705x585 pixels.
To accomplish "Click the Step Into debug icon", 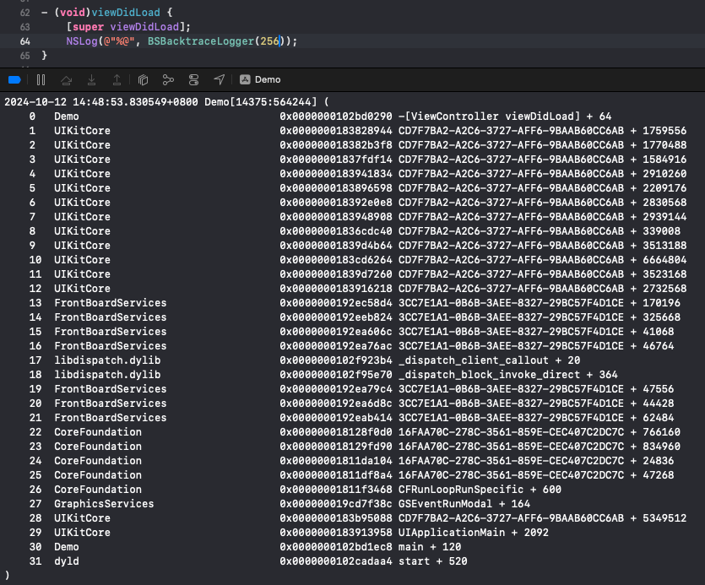I will (92, 80).
